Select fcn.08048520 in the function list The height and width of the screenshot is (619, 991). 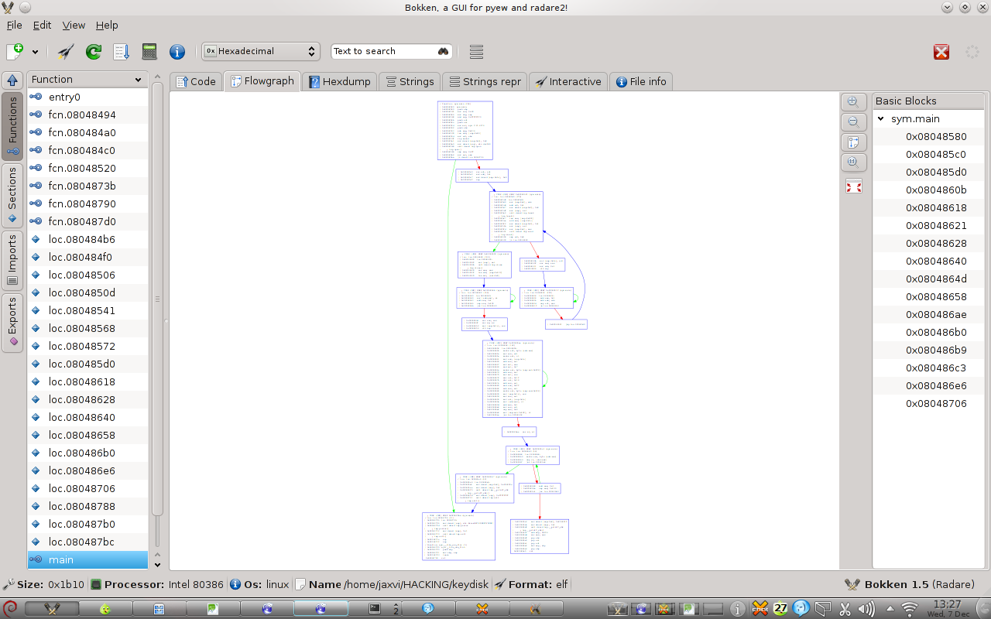coord(82,168)
